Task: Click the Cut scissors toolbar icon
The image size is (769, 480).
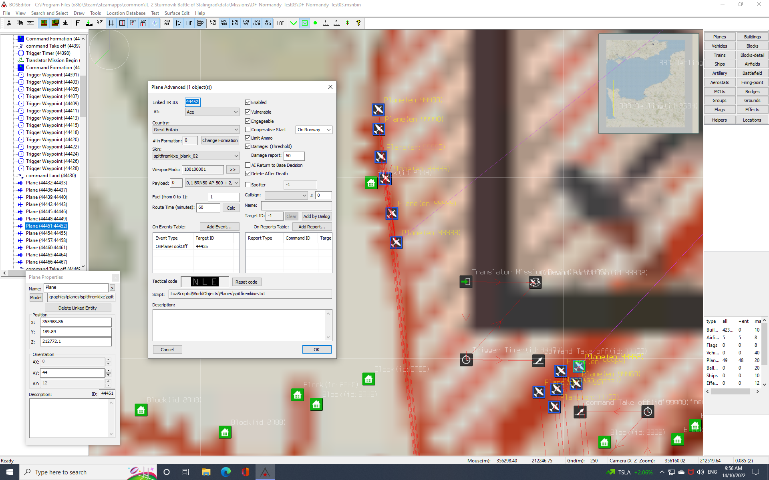Action: [9, 23]
